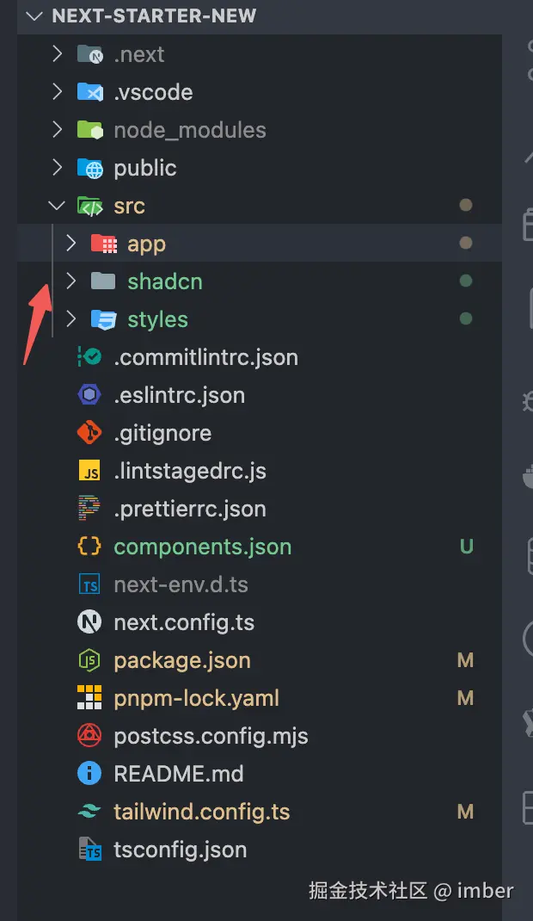Expand the styles folder chevron
Viewport: 533px width, 921px height.
click(71, 319)
